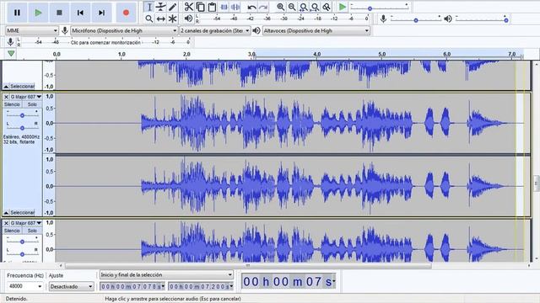Click the green pinned playhead triangle

pyautogui.click(x=11, y=54)
